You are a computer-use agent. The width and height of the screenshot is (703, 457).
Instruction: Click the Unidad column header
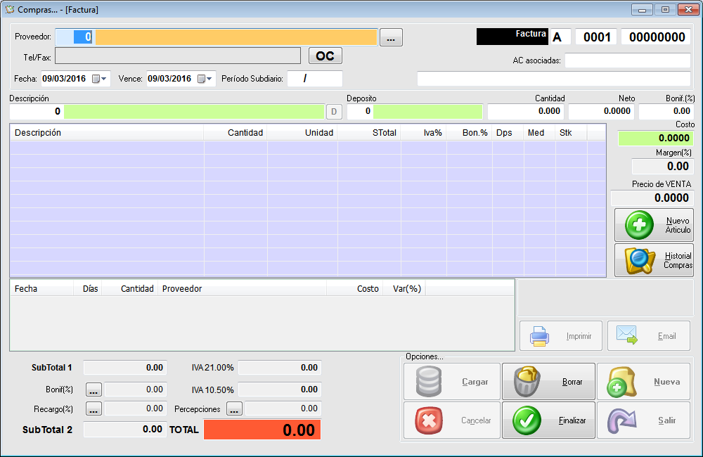click(x=302, y=133)
